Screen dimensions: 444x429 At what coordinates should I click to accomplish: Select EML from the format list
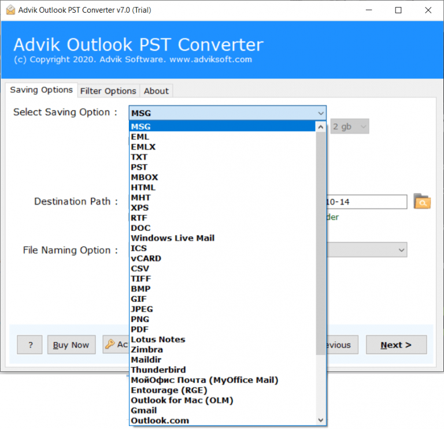tap(223, 137)
